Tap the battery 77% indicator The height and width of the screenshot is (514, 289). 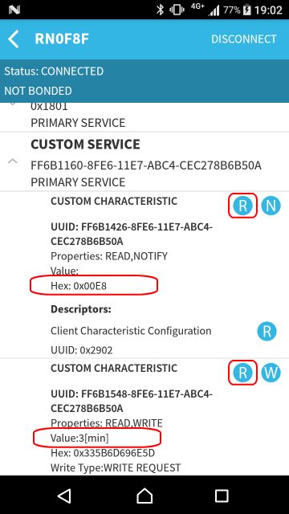tap(237, 10)
